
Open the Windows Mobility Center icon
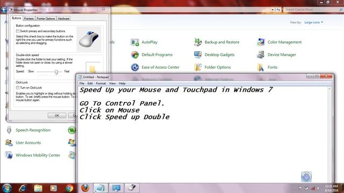(x=9, y=155)
